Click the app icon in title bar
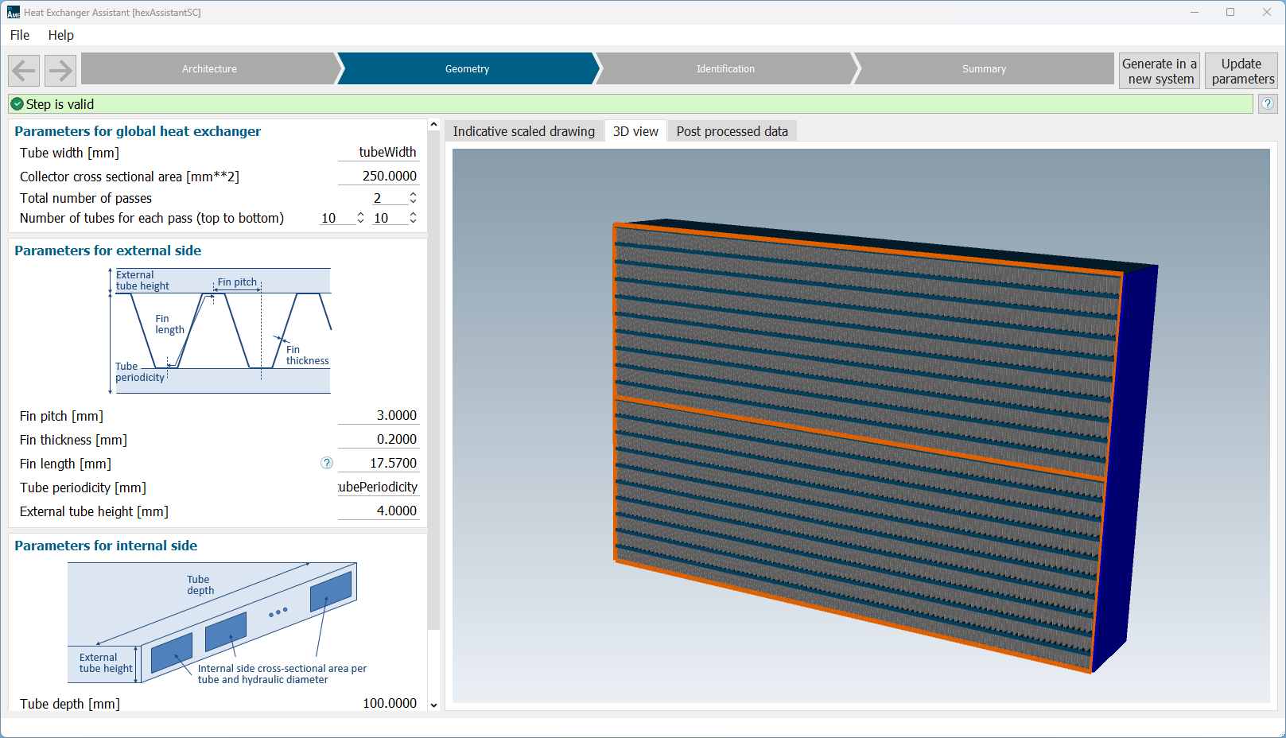The height and width of the screenshot is (738, 1286). coord(13,13)
